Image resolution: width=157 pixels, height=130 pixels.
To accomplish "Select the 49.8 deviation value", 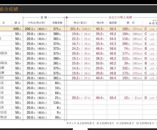I will pos(113,73).
